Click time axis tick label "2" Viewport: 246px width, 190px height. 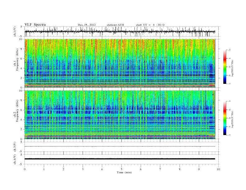63,169
